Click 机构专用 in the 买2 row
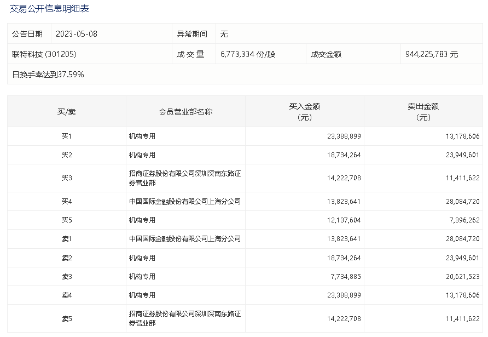The height and width of the screenshot is (337, 488). click(142, 155)
